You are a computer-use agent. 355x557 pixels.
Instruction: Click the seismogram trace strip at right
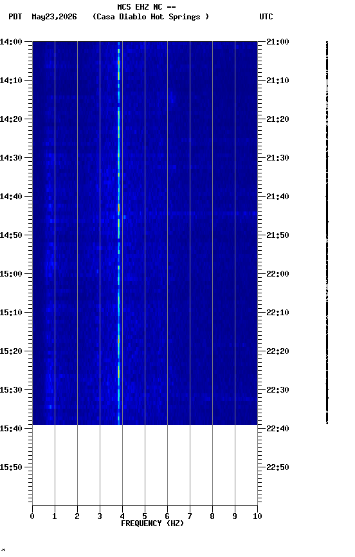[x=327, y=233]
